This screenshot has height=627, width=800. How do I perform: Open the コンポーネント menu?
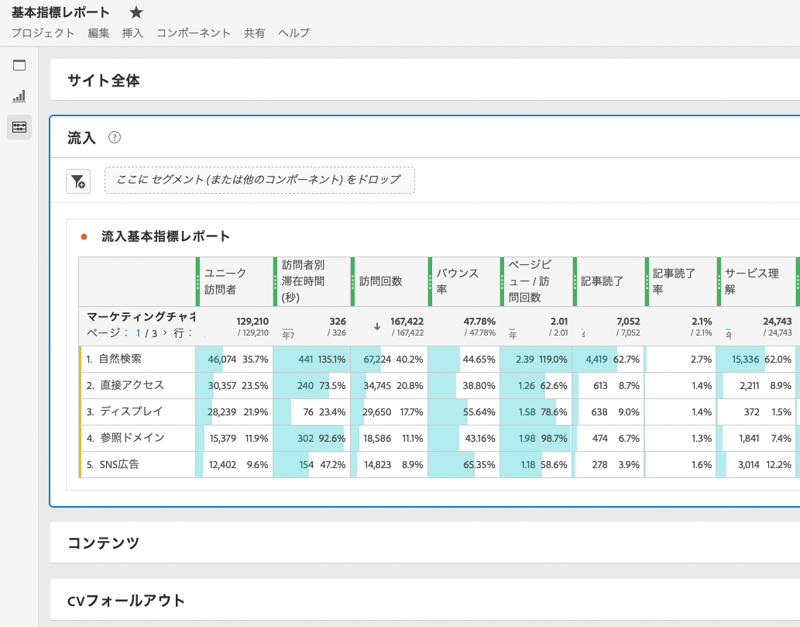[194, 33]
